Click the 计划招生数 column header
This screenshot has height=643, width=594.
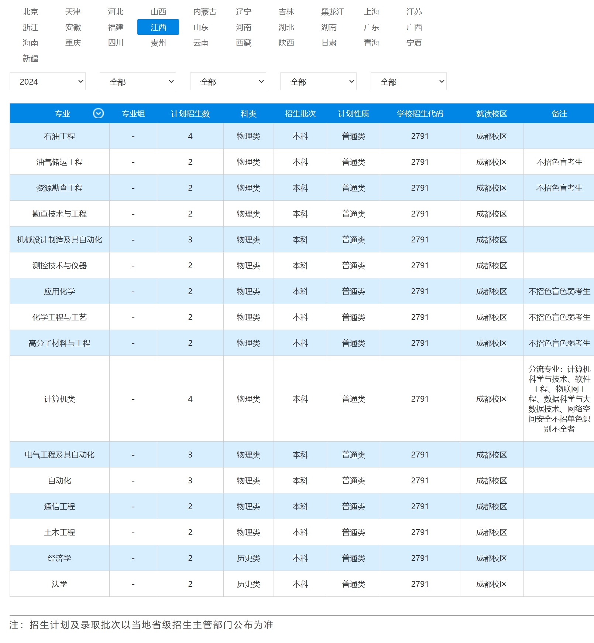tap(190, 113)
